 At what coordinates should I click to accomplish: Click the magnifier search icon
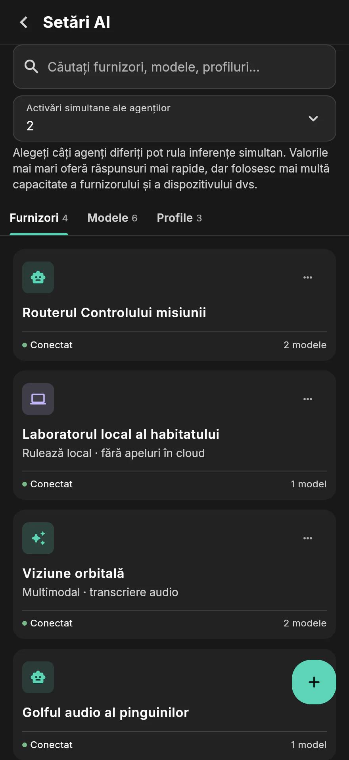(31, 67)
